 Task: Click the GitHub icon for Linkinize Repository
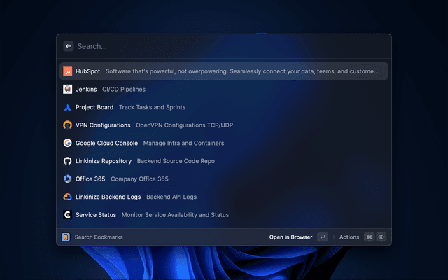click(68, 161)
